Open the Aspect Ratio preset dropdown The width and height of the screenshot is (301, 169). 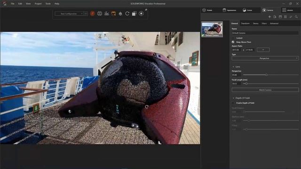pyautogui.click(x=263, y=50)
